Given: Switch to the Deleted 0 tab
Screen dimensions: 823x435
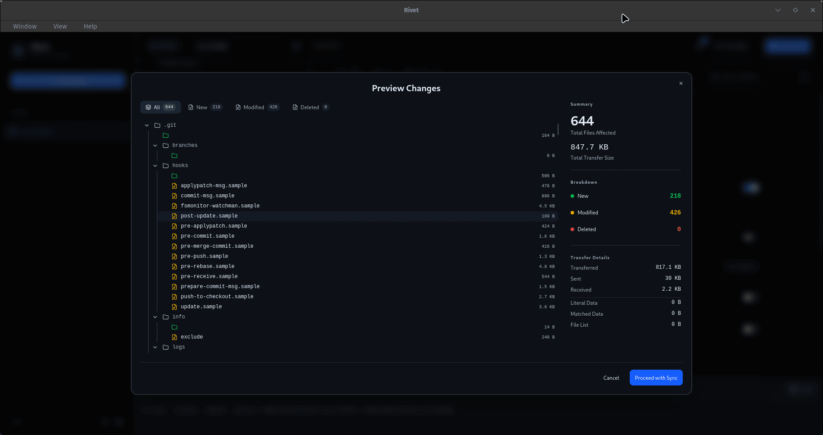Looking at the screenshot, I should pyautogui.click(x=311, y=107).
